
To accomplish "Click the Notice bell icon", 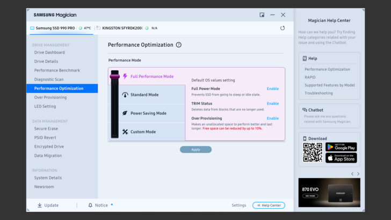I will tap(90, 206).
